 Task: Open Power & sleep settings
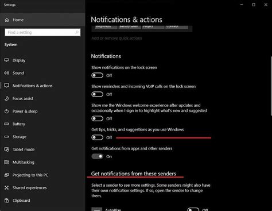pos(42,111)
